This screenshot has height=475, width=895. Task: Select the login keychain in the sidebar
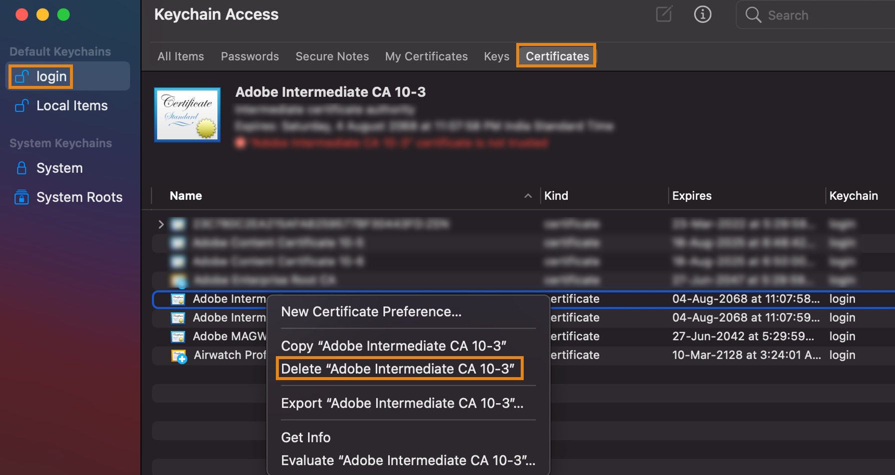(x=51, y=76)
